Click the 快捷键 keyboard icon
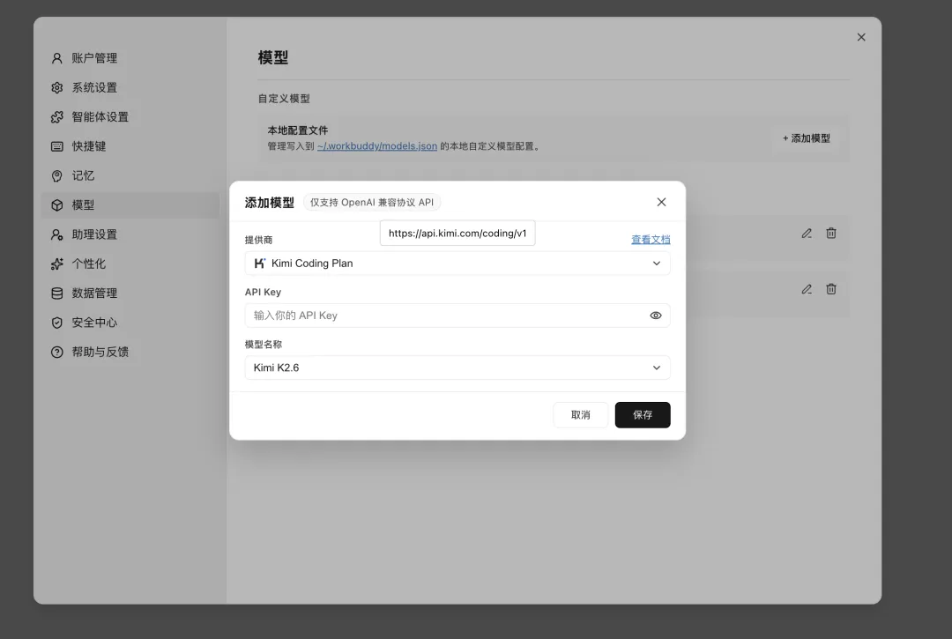 coord(57,146)
